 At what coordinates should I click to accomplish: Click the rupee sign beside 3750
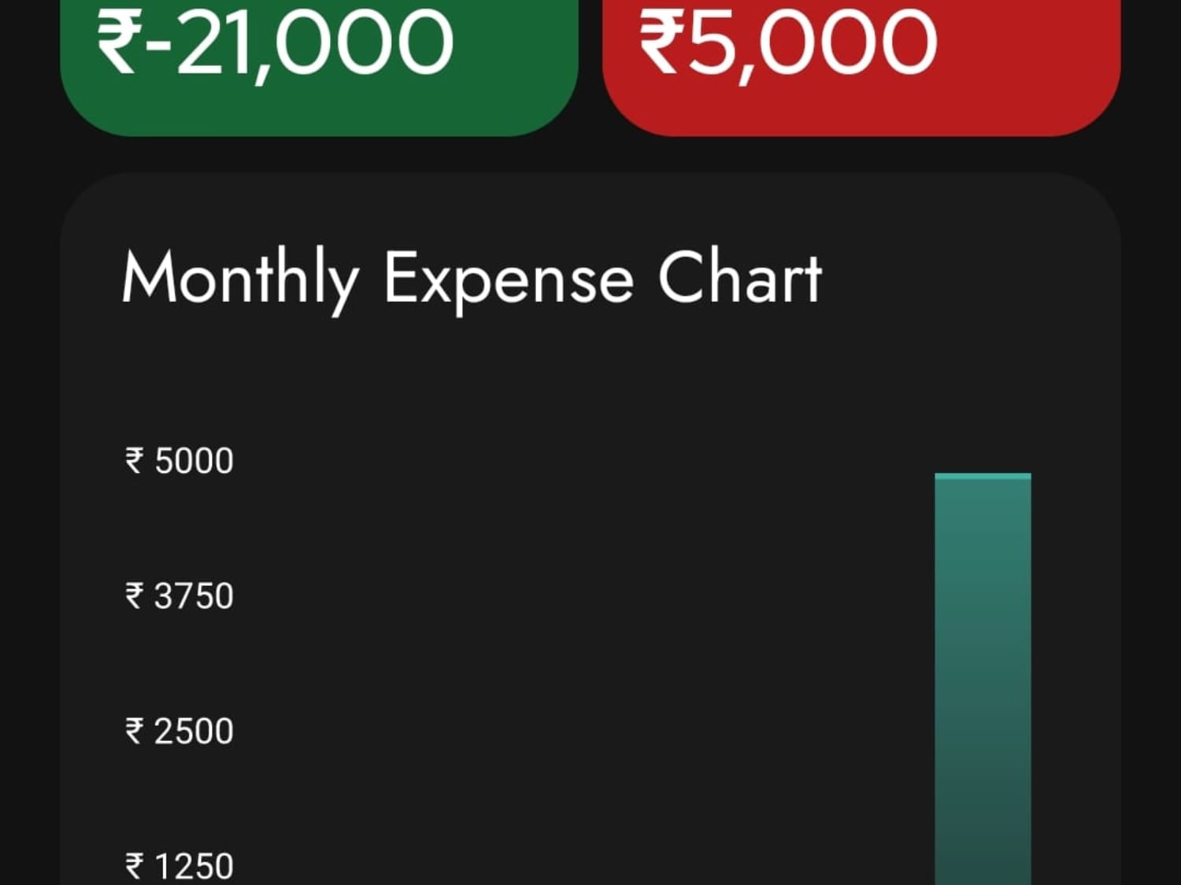click(135, 596)
